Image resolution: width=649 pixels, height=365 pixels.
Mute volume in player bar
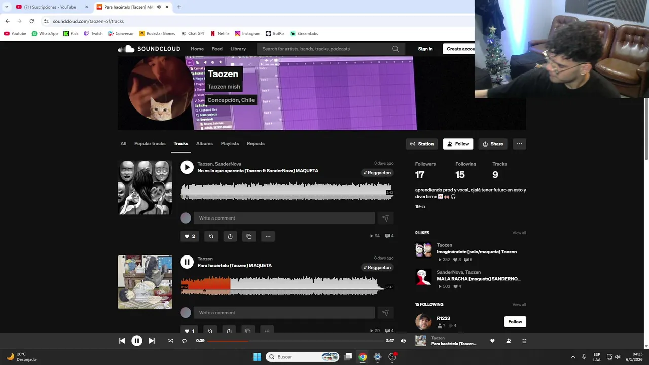403,341
